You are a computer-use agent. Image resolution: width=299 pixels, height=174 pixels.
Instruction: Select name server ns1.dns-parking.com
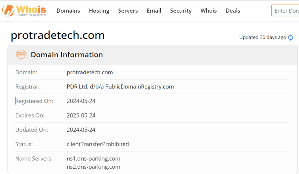[93, 159]
